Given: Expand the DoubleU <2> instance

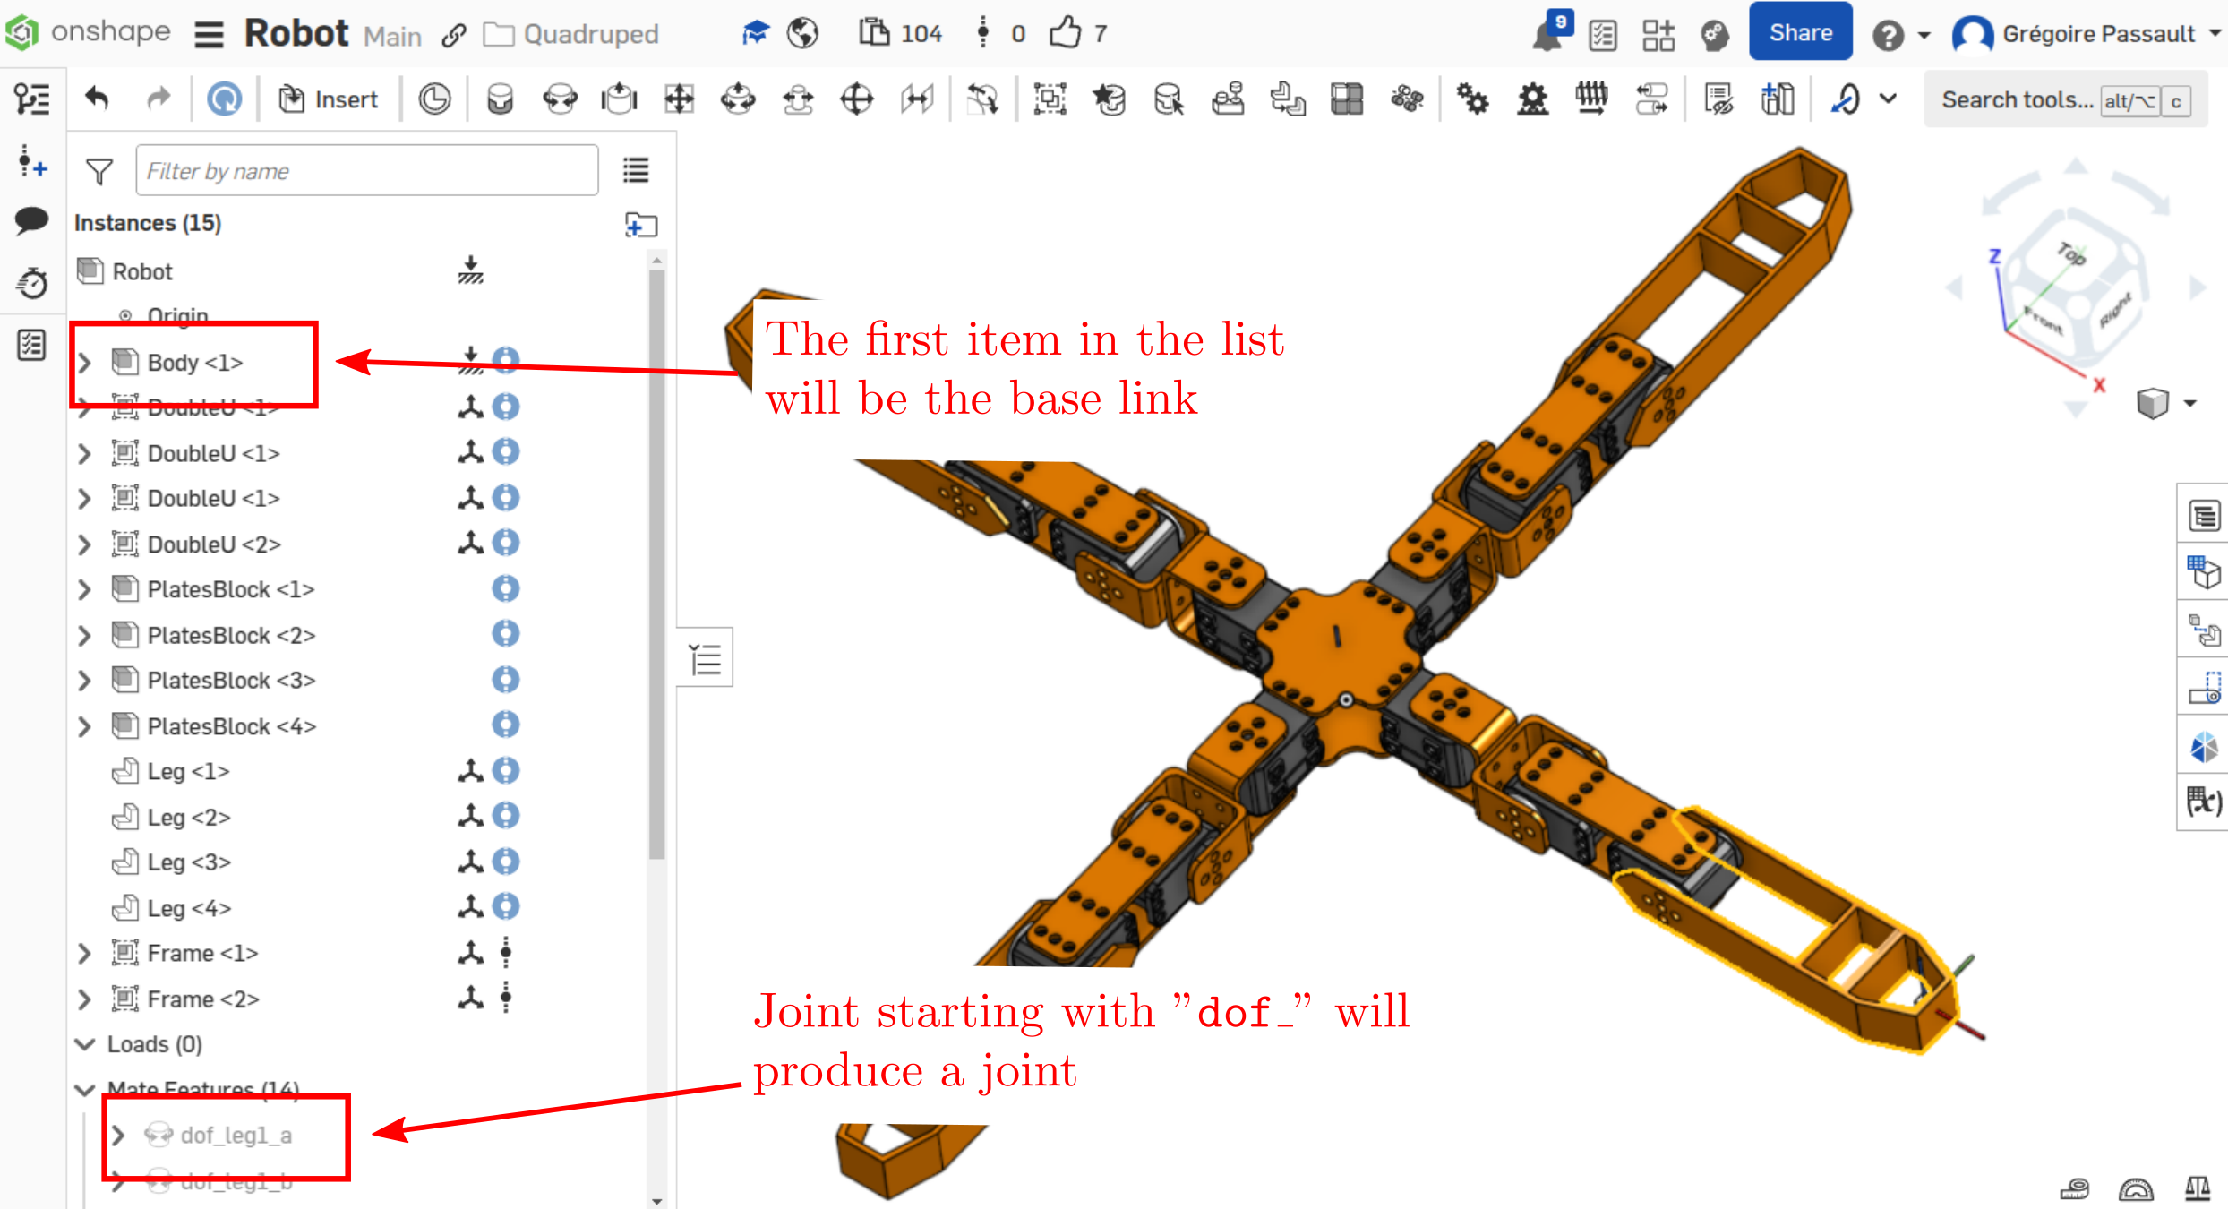Looking at the screenshot, I should (85, 544).
